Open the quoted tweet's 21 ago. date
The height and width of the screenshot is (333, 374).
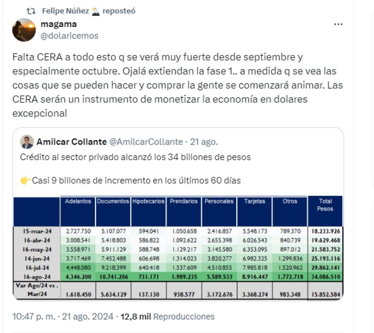204,142
